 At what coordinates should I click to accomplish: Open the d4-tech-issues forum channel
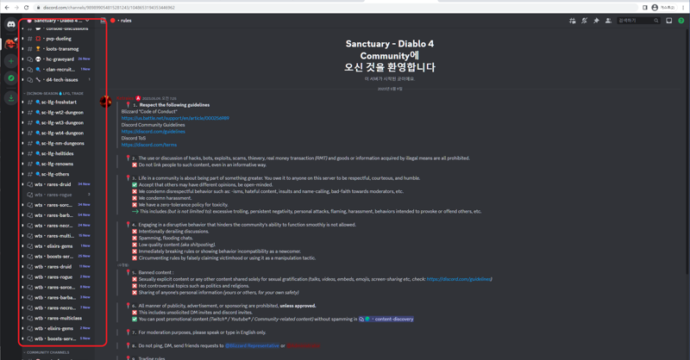[x=57, y=79]
